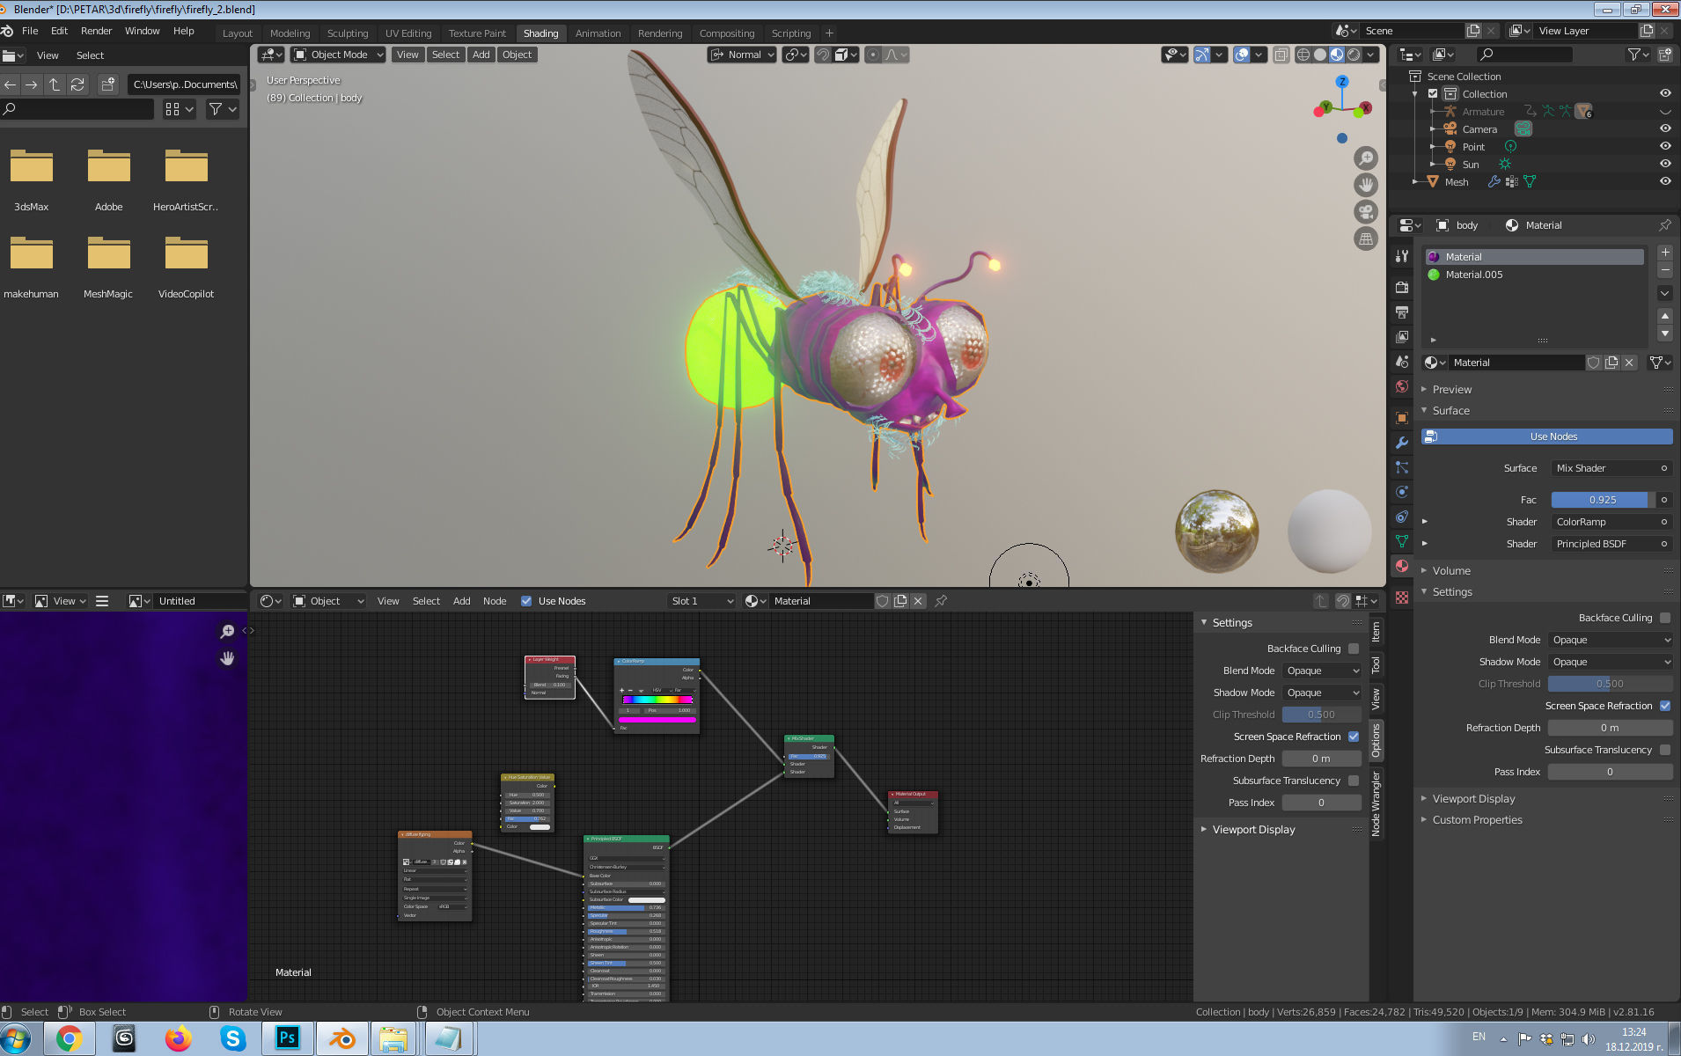Image resolution: width=1681 pixels, height=1056 pixels.
Task: Switch viewport to Rendered shading mode
Action: pos(1354,55)
